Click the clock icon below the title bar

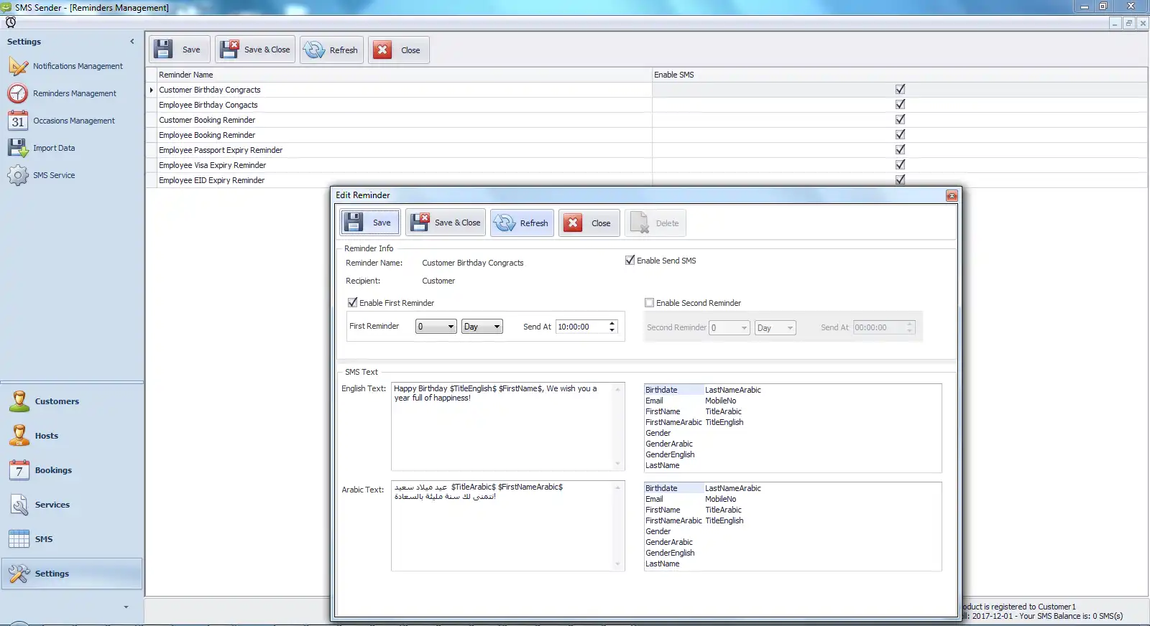pos(11,22)
